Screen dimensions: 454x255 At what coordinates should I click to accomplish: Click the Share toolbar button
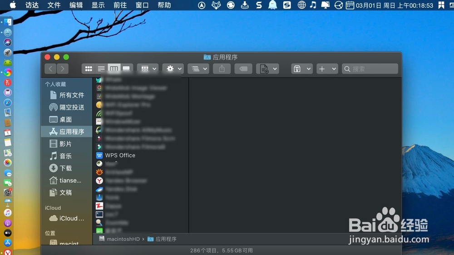tap(222, 69)
